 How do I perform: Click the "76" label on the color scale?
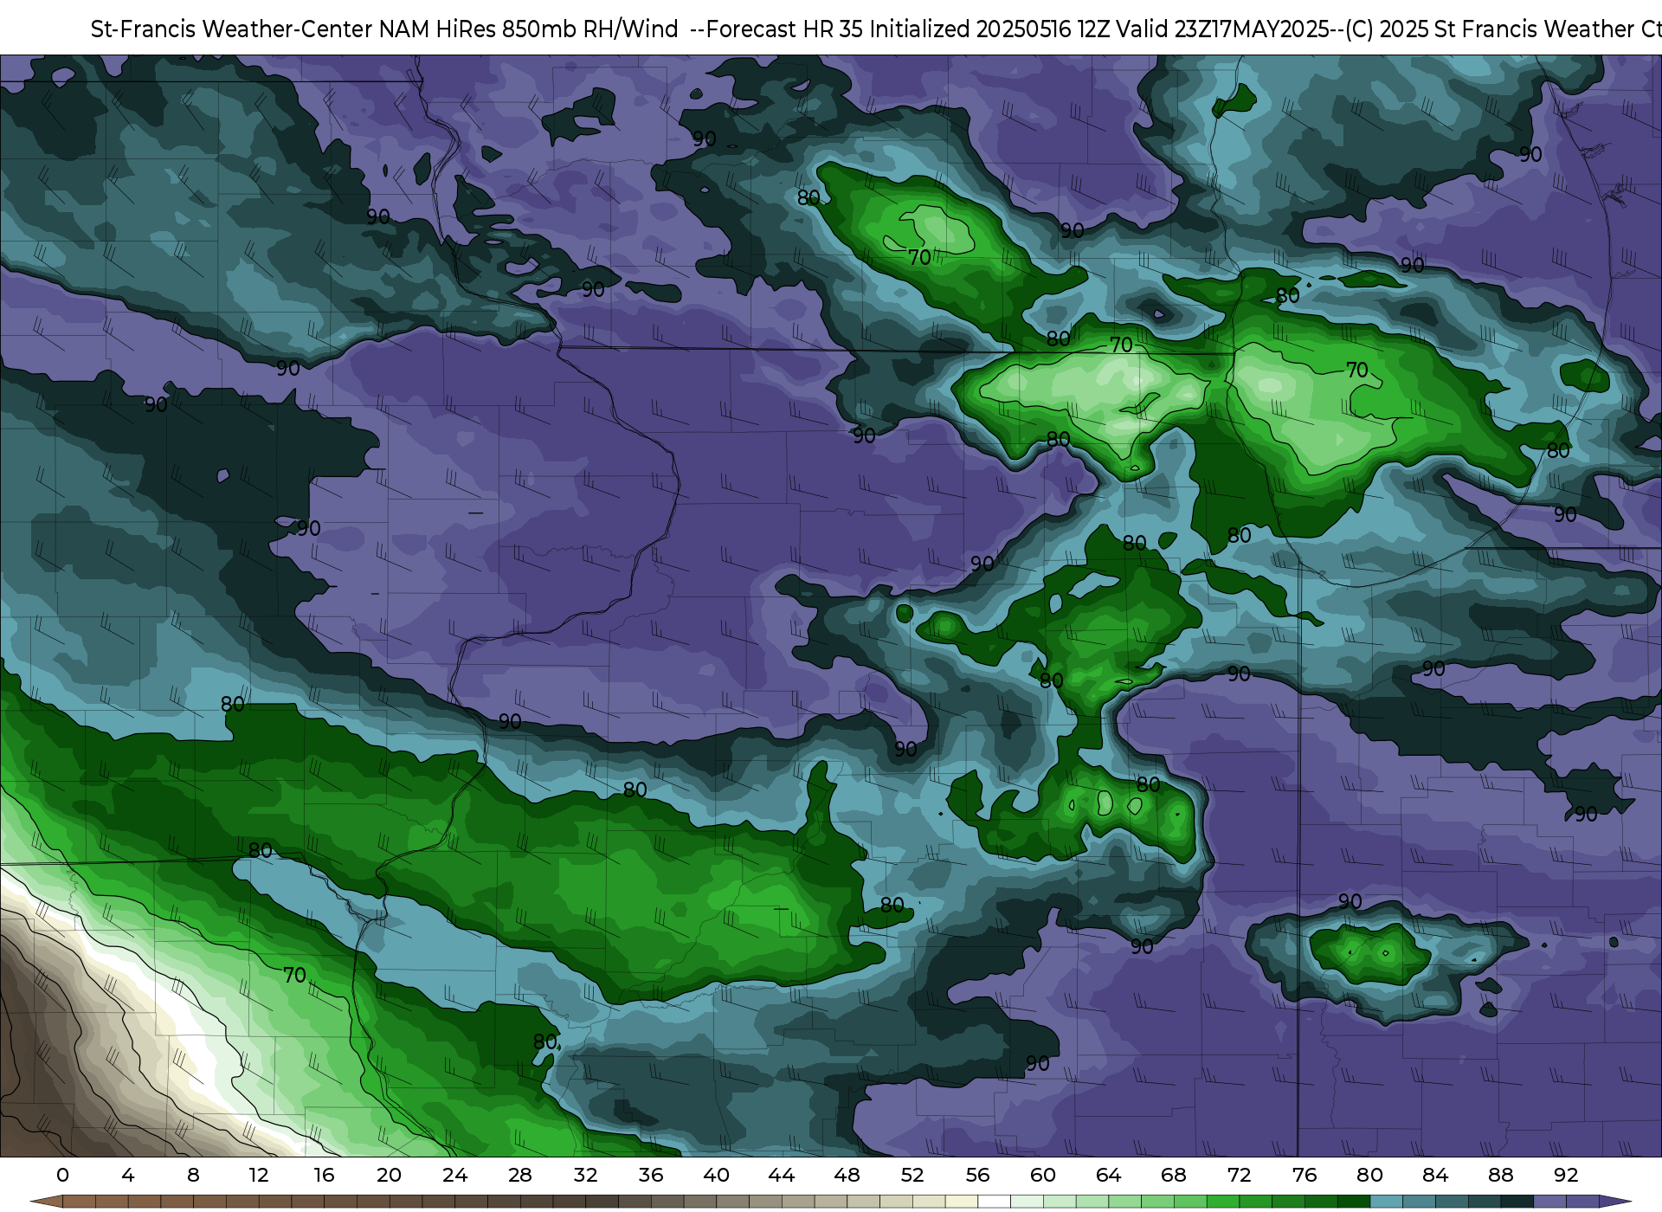[1304, 1175]
